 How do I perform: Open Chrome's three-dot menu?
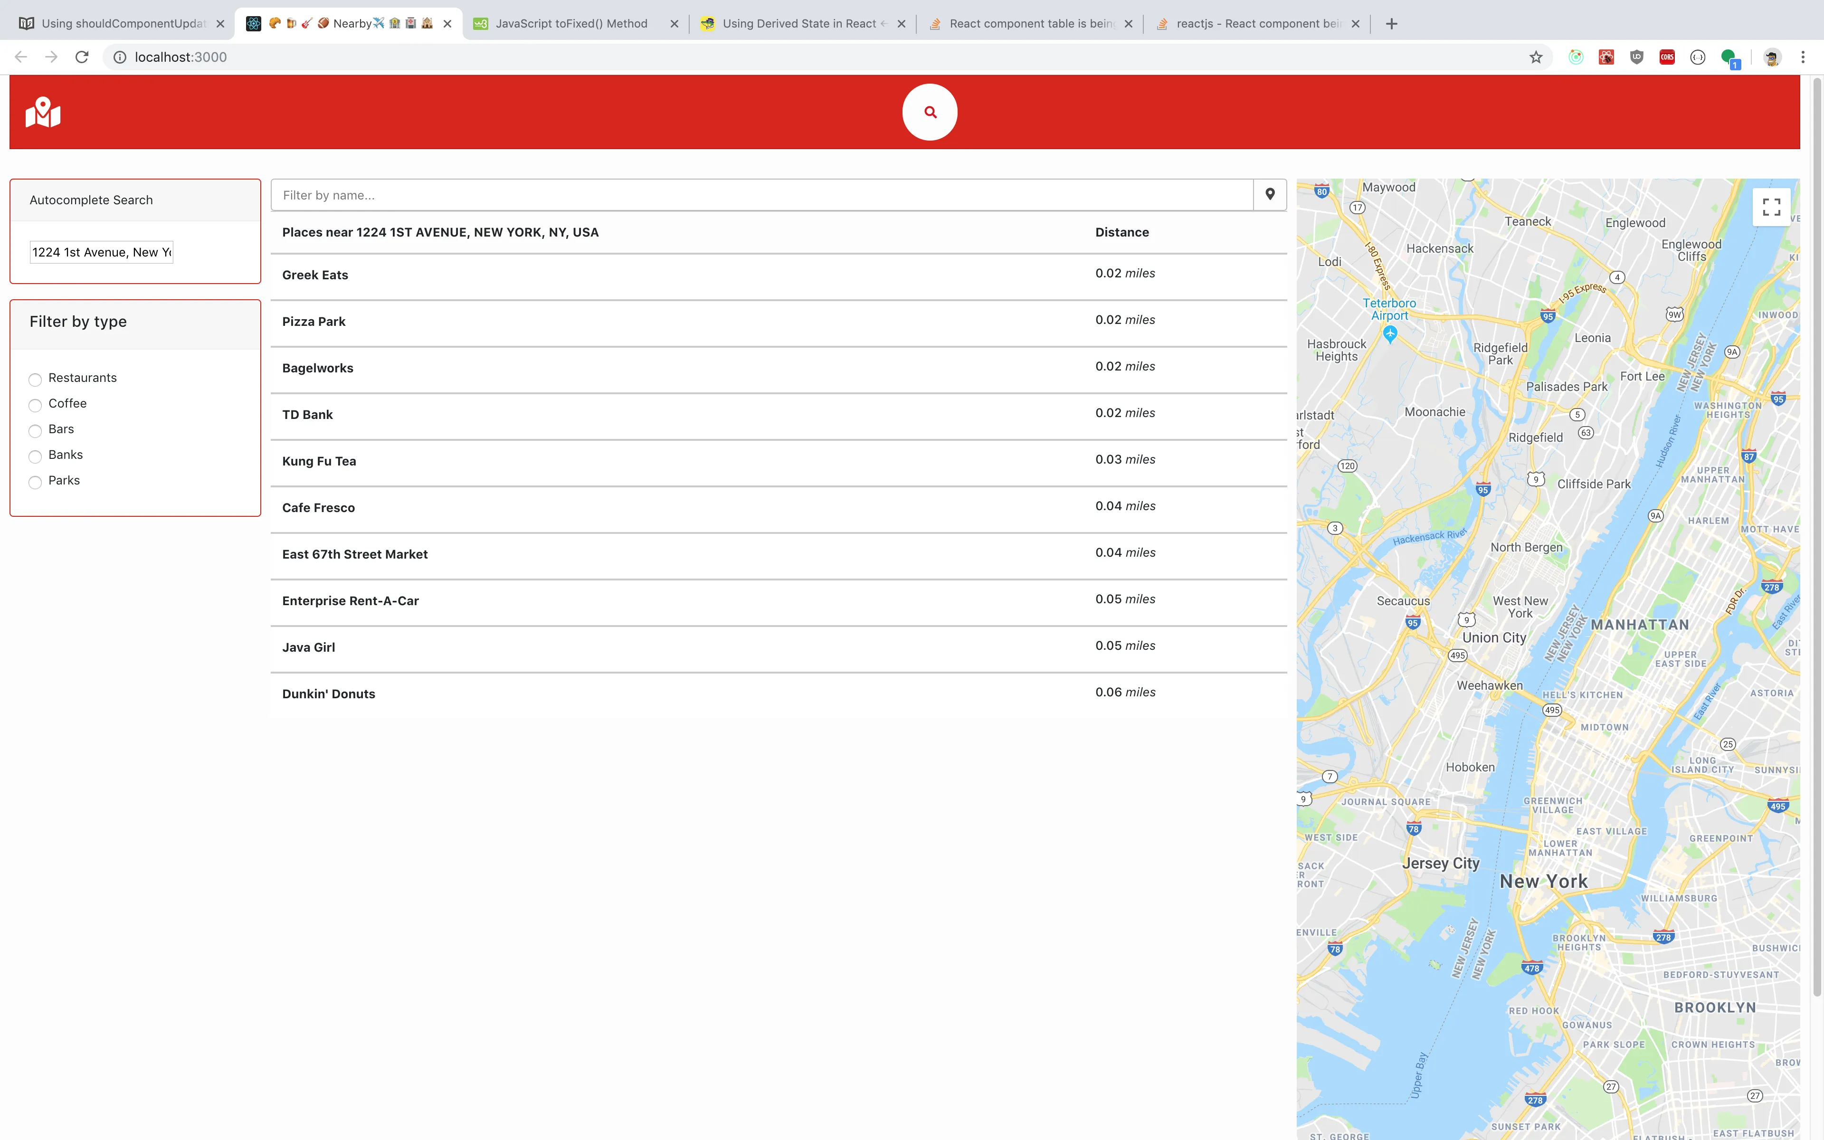coord(1802,57)
